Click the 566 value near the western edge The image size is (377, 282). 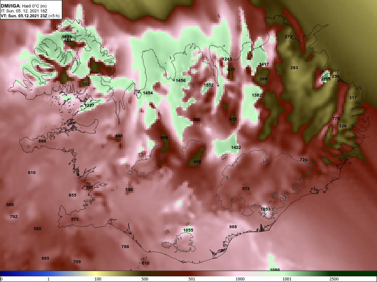pyautogui.click(x=10, y=205)
